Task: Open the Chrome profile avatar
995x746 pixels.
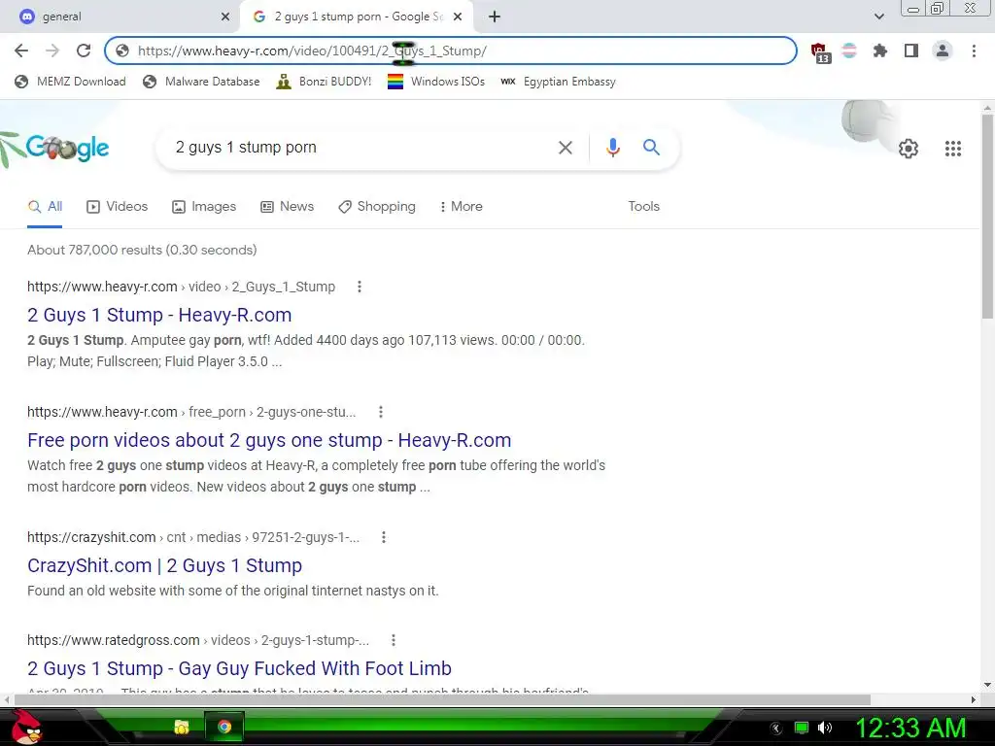Action: (x=943, y=51)
